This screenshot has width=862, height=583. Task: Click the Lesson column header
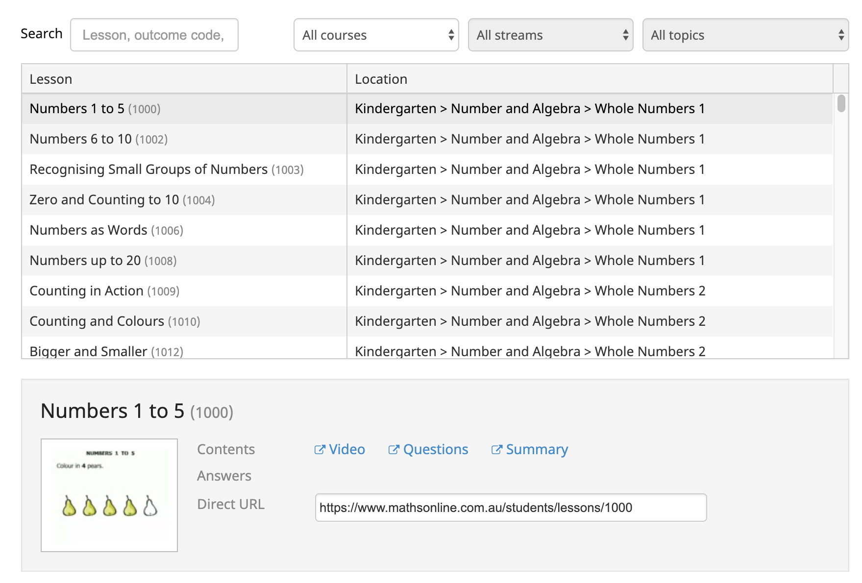(x=51, y=78)
